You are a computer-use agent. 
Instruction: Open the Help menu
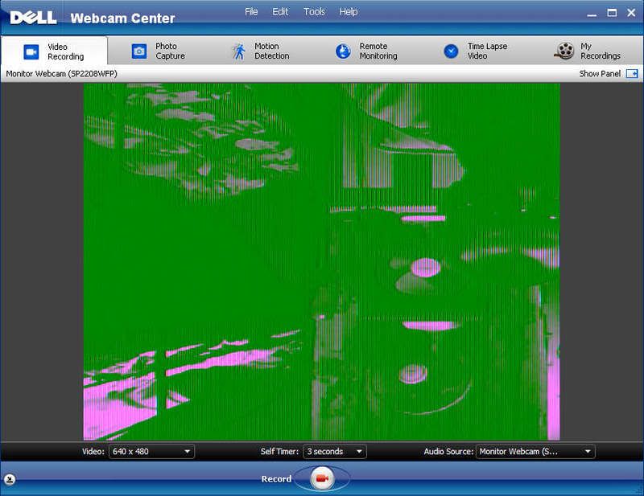coord(349,12)
